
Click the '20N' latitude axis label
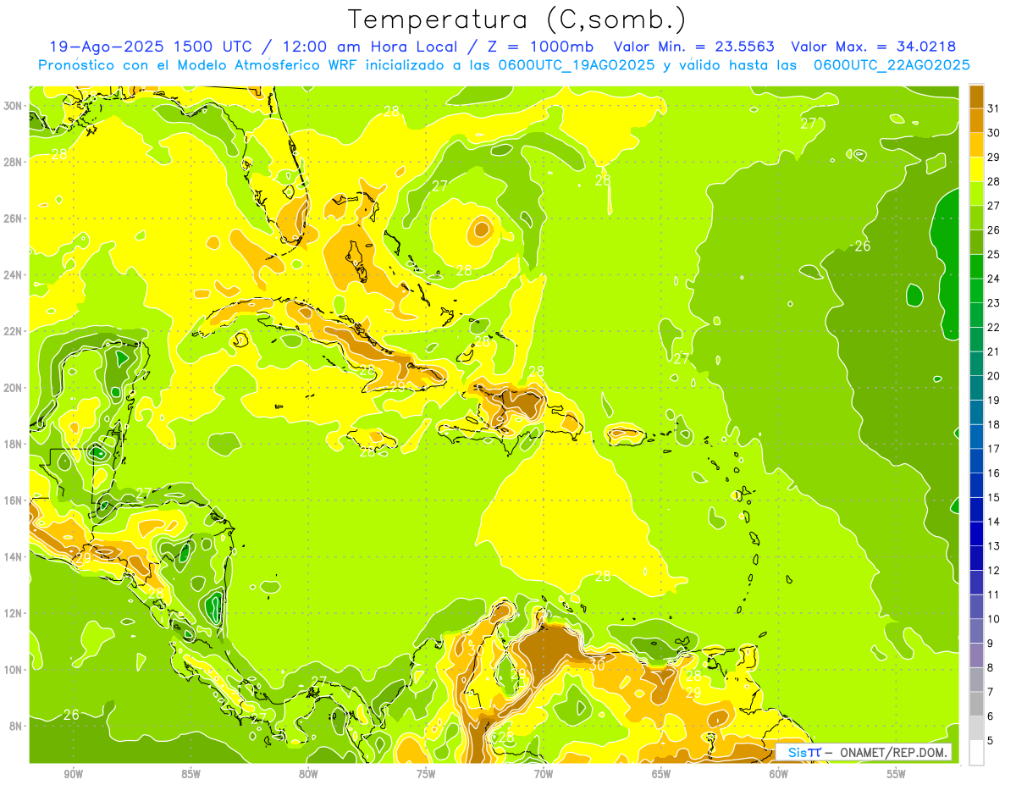(13, 388)
